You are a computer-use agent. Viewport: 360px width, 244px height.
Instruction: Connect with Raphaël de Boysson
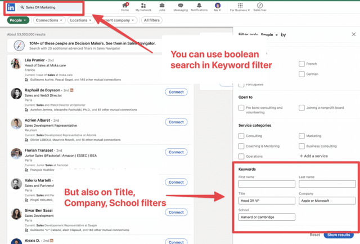click(176, 92)
